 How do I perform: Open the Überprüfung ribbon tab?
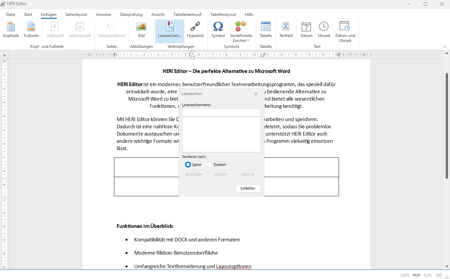pyautogui.click(x=131, y=15)
